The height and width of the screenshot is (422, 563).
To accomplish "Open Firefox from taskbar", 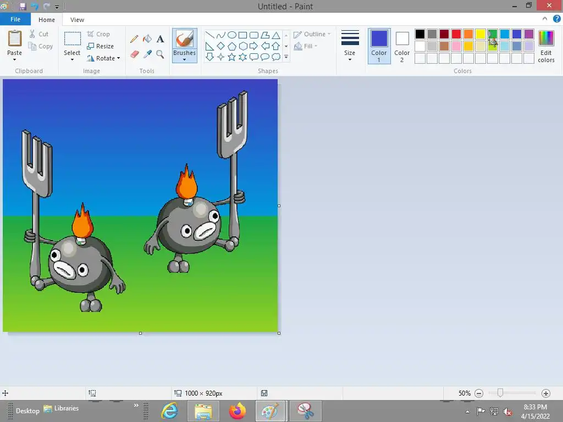I will 238,411.
